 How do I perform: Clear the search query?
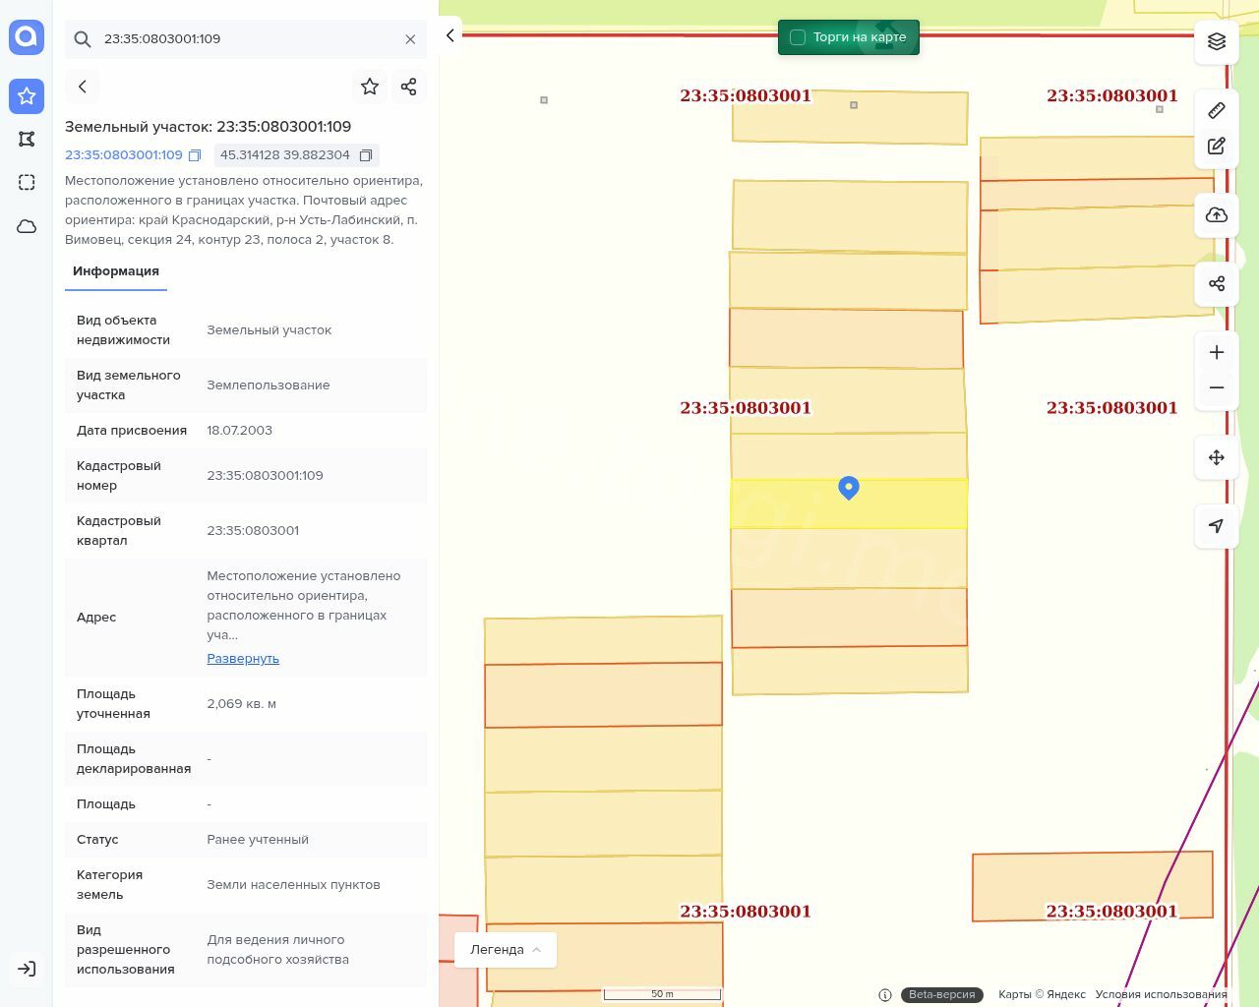tap(410, 39)
